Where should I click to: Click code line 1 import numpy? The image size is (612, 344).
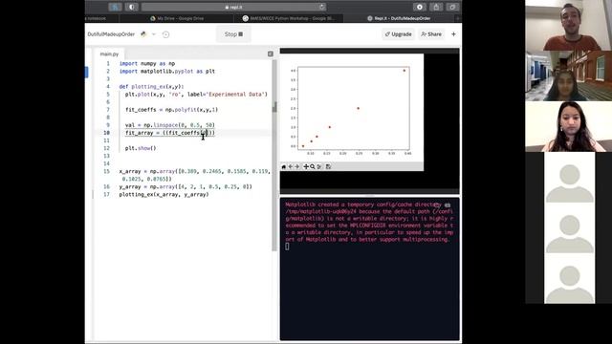pos(147,64)
